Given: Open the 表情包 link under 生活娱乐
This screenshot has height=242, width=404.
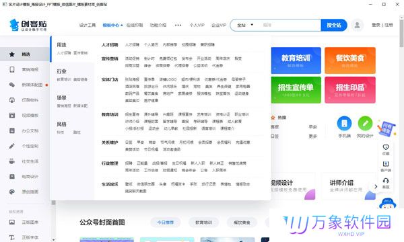Looking at the screenshot, I should [x=226, y=184].
